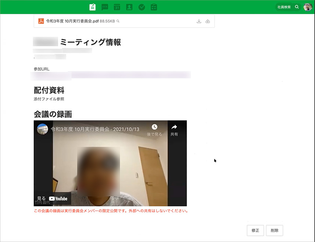Click 後で見る watch later on video
This screenshot has height=242, width=315.
coord(154,130)
